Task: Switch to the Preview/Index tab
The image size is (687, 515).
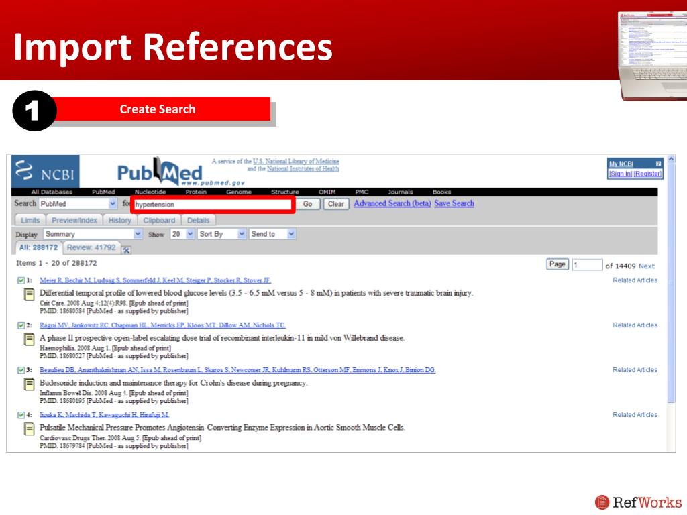Action: pos(74,220)
